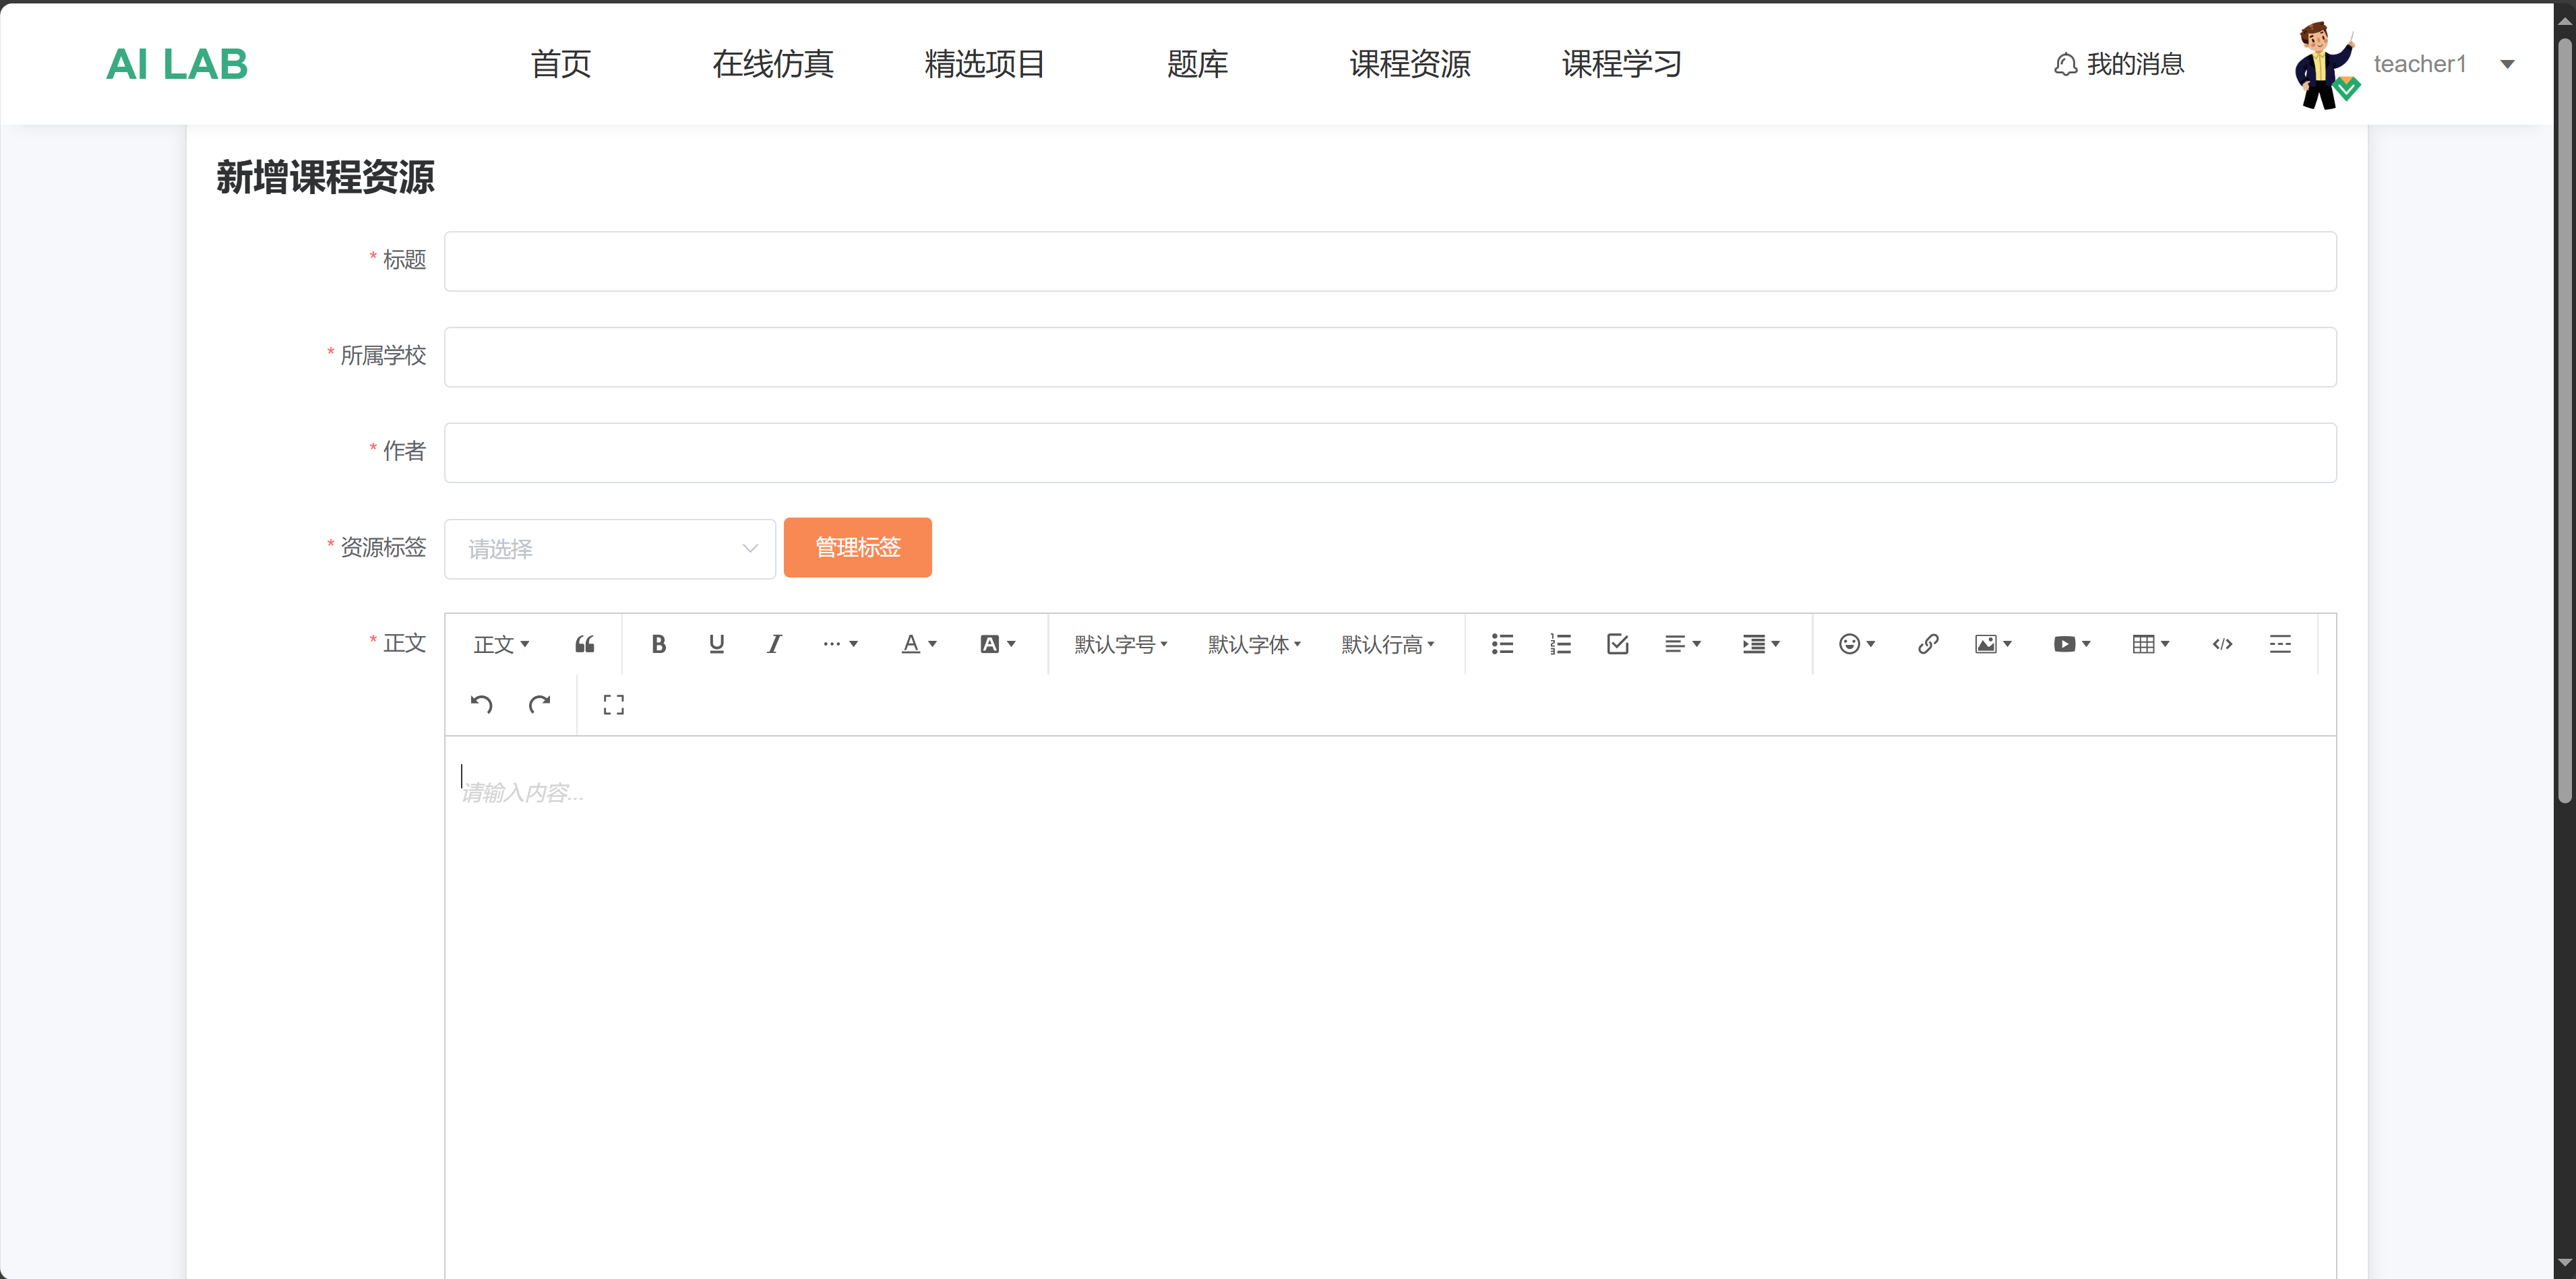Toggle bold formatting in editor toolbar
The image size is (2576, 1279).
[x=658, y=644]
